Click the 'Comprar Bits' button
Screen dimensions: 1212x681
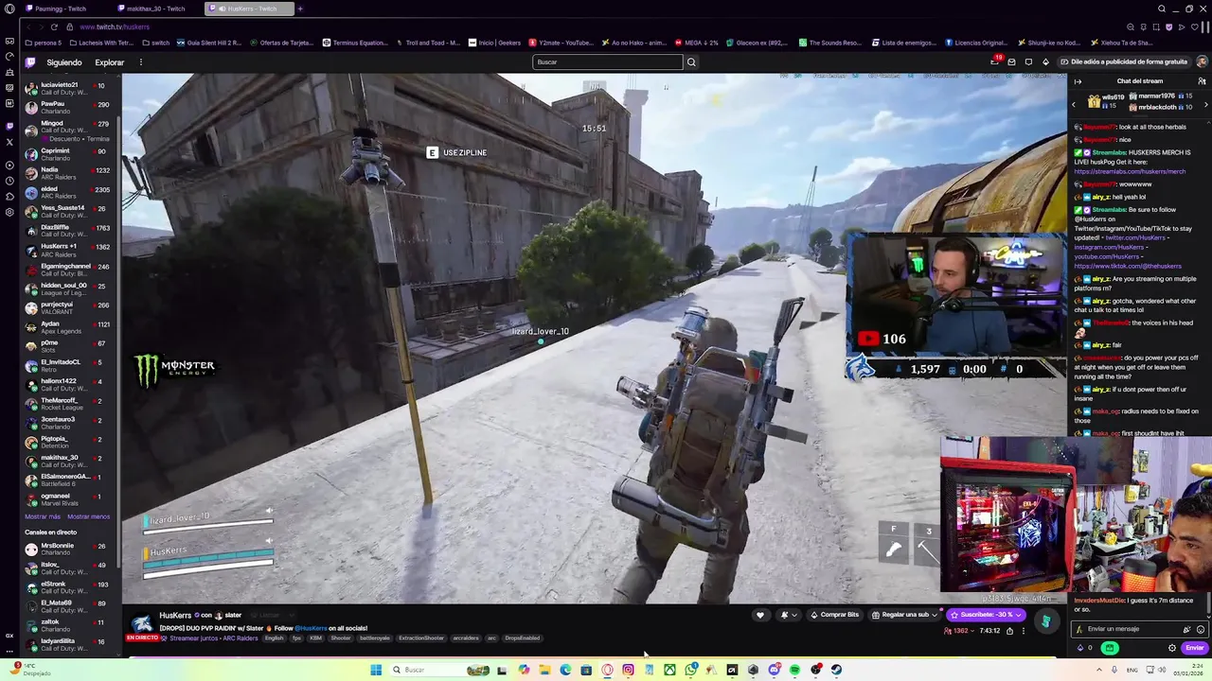(834, 615)
